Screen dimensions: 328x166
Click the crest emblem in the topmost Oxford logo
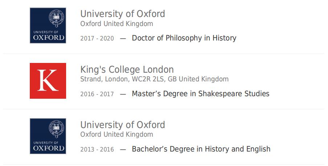[x=56, y=18]
